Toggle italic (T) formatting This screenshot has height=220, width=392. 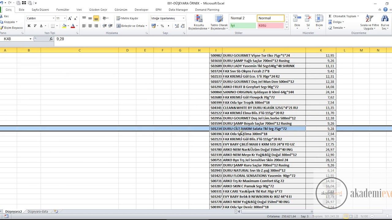point(35,26)
